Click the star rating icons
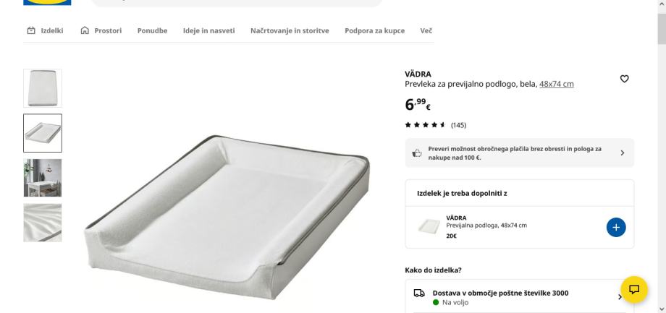This screenshot has height=313, width=666. coord(425,124)
